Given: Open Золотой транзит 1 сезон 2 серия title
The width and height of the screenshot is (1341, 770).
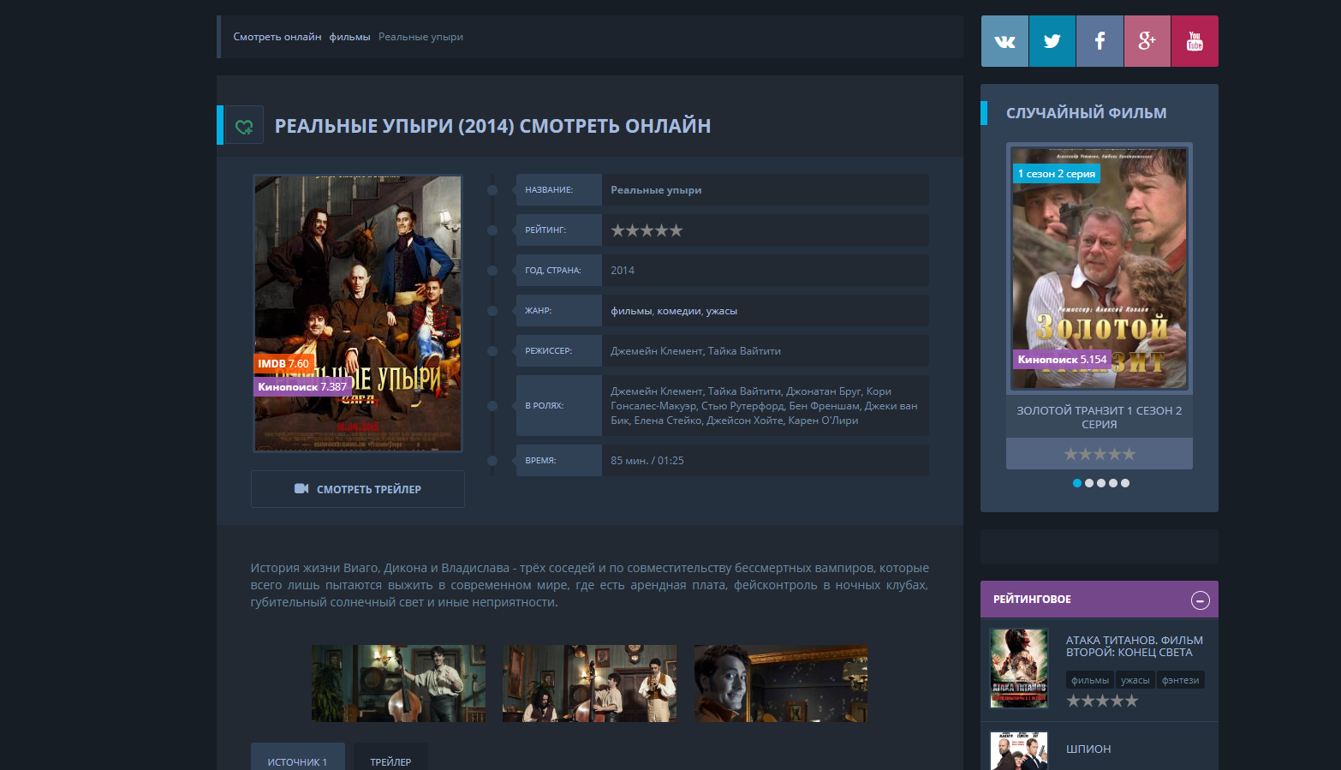Looking at the screenshot, I should click(x=1100, y=417).
